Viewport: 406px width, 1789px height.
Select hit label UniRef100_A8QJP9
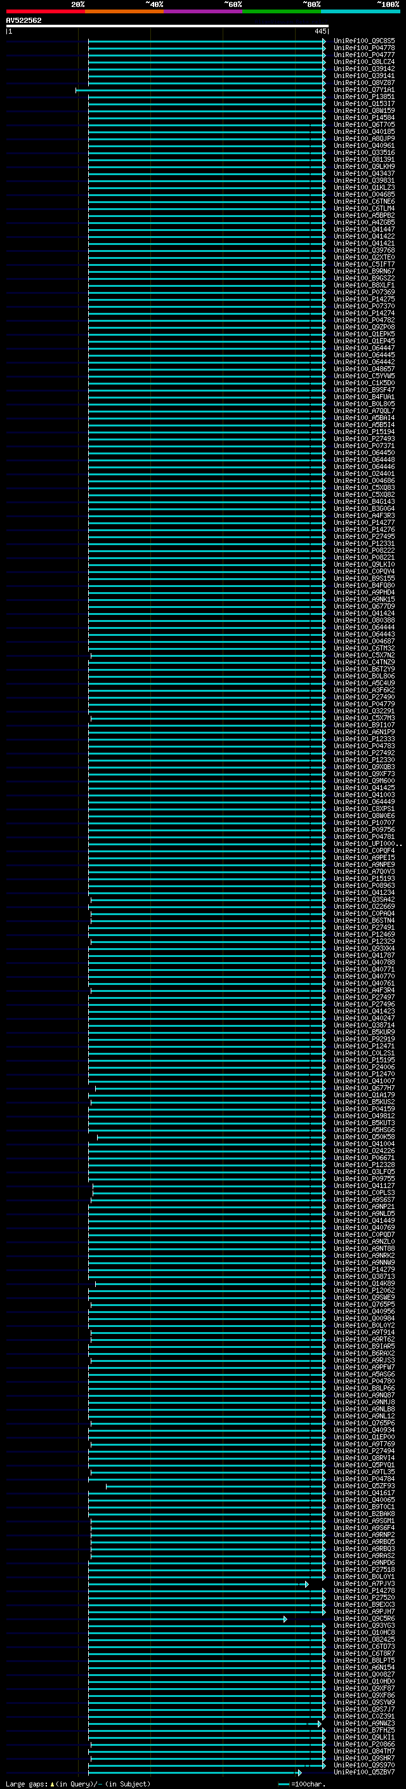point(364,139)
